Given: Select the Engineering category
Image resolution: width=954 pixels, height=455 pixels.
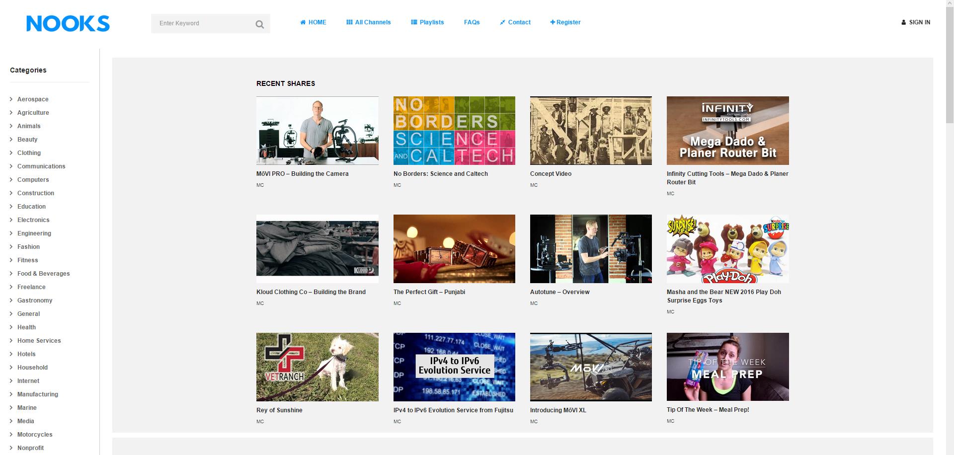Looking at the screenshot, I should 34,233.
